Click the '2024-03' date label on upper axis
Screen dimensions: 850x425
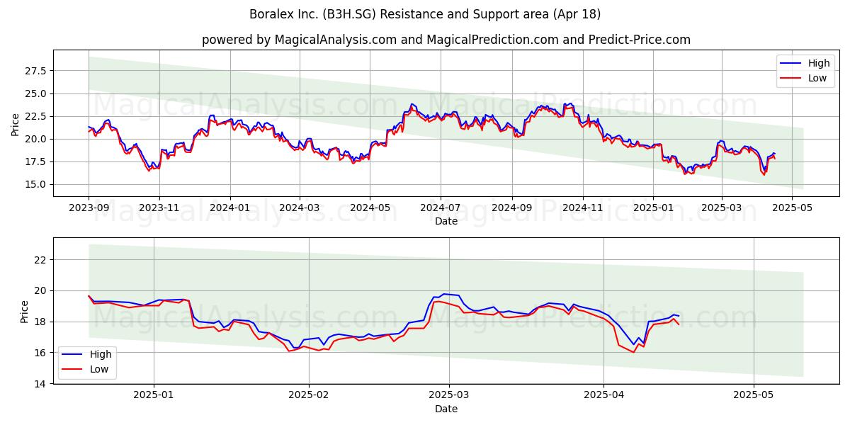[299, 209]
